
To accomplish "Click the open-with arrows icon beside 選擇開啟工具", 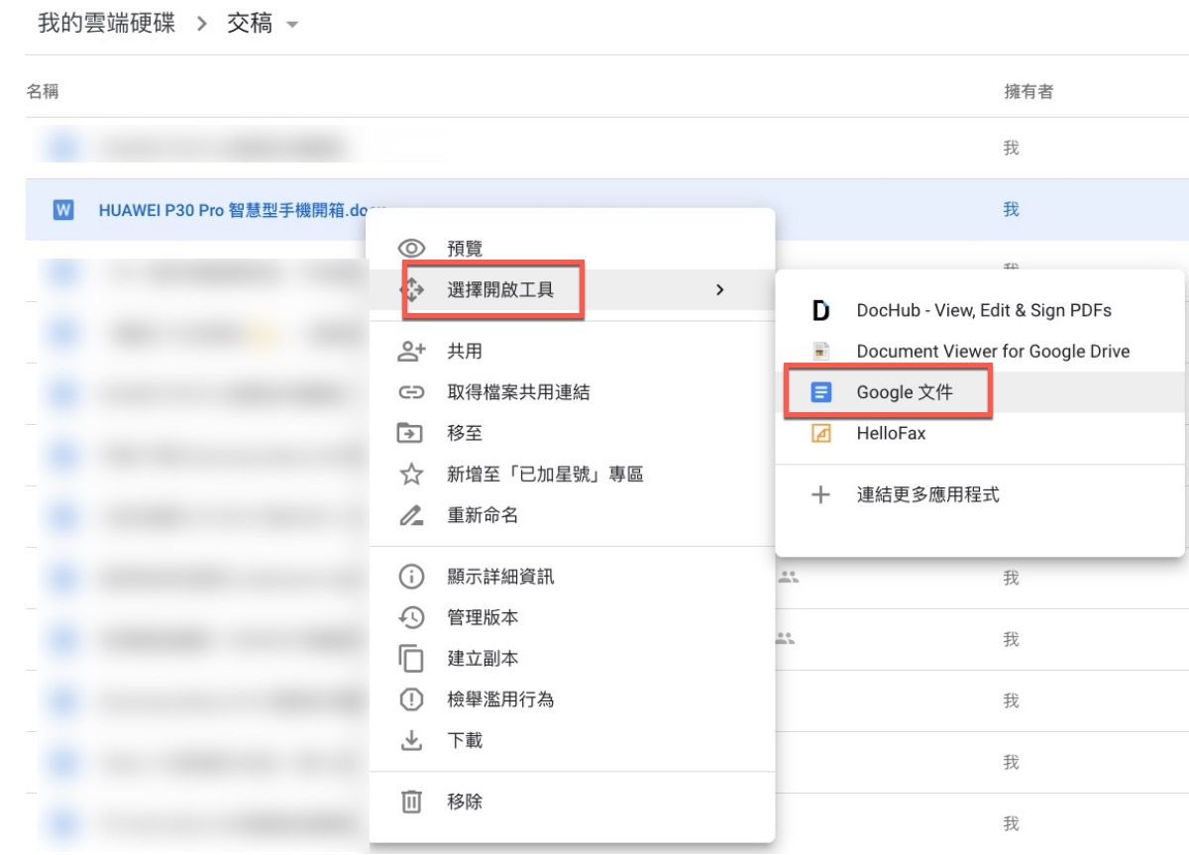I will pyautogui.click(x=411, y=290).
